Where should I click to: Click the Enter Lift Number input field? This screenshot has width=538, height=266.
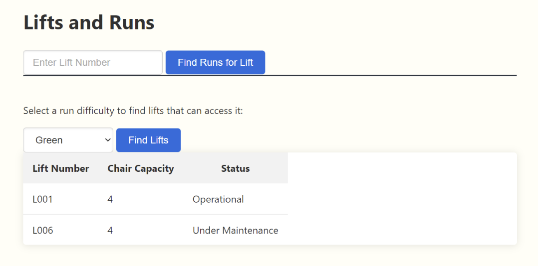(x=93, y=62)
